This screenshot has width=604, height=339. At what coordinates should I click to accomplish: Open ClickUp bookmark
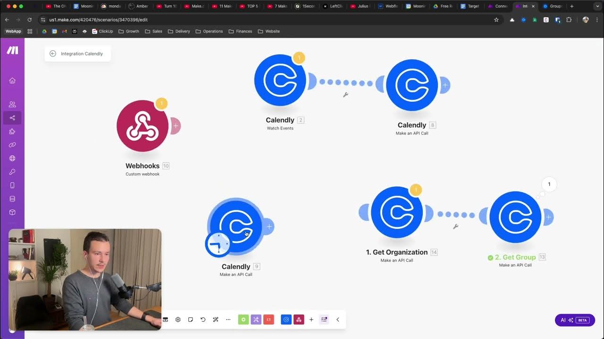[x=102, y=32]
